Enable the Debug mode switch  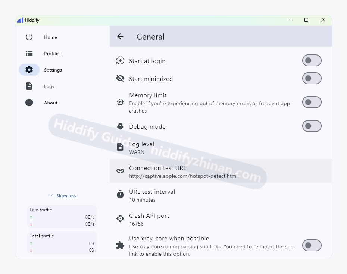point(312,126)
